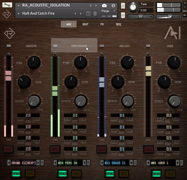The width and height of the screenshot is (187, 180).
Task: Click the wrench instrument edit icon
Action: click(7, 5)
